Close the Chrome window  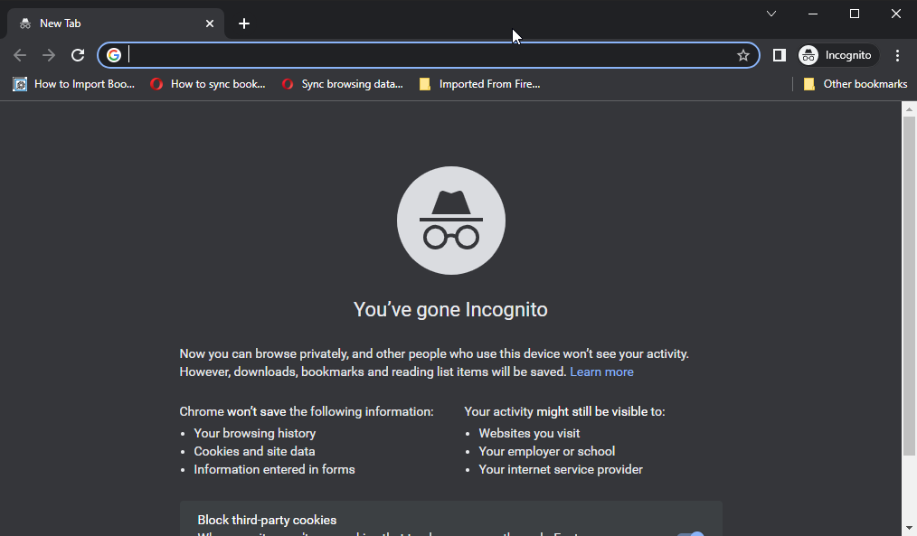[x=896, y=14]
